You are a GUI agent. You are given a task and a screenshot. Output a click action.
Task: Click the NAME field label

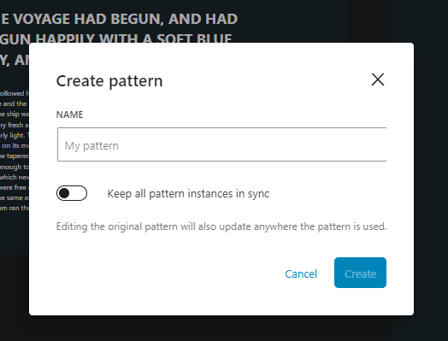click(x=70, y=115)
